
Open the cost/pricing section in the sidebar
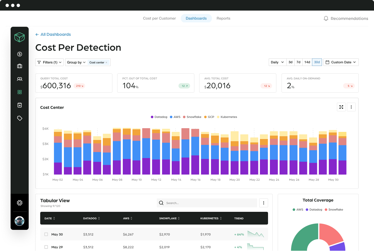(19, 54)
